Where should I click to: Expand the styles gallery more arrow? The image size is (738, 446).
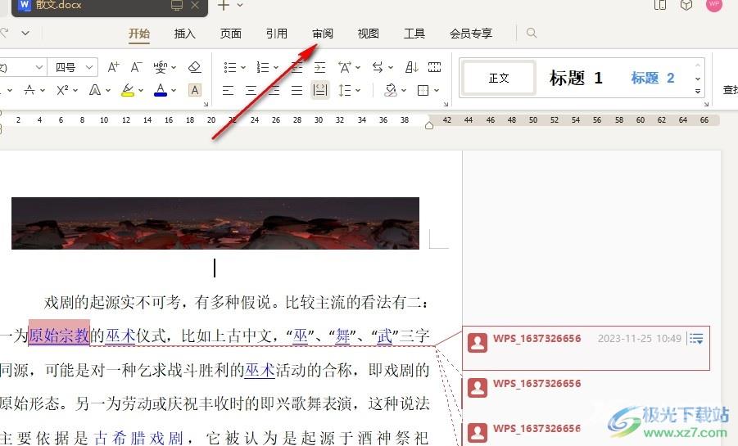point(698,91)
